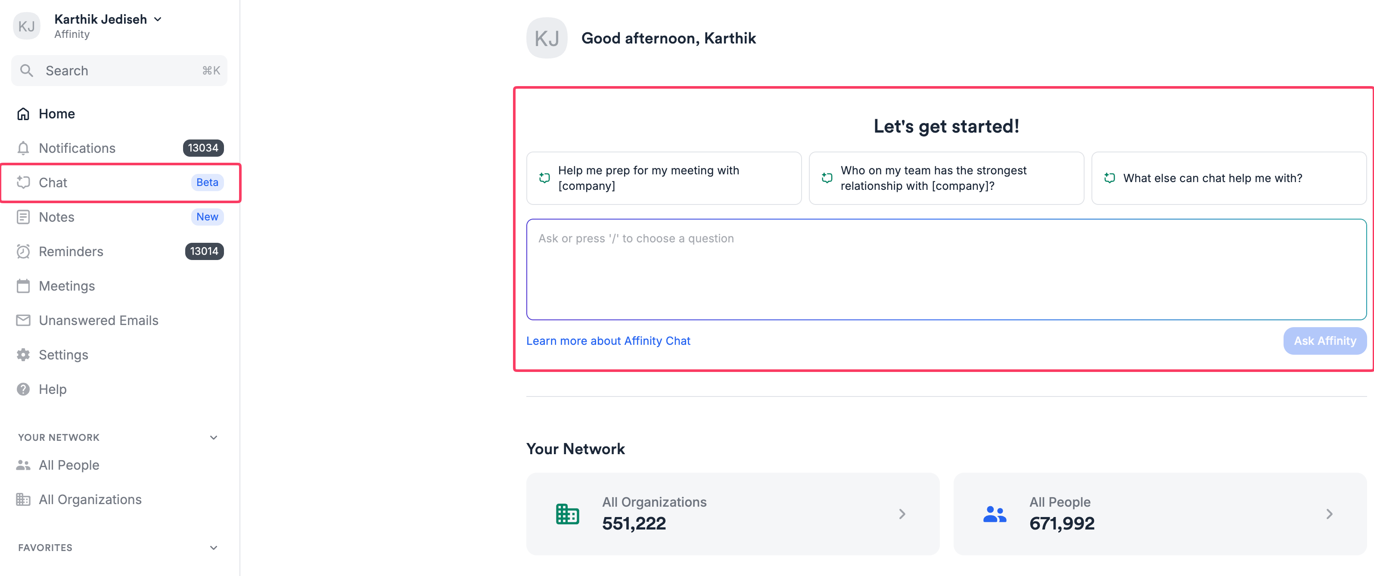This screenshot has width=1374, height=576.
Task: Click the All Organizations green building icon
Action: [567, 514]
